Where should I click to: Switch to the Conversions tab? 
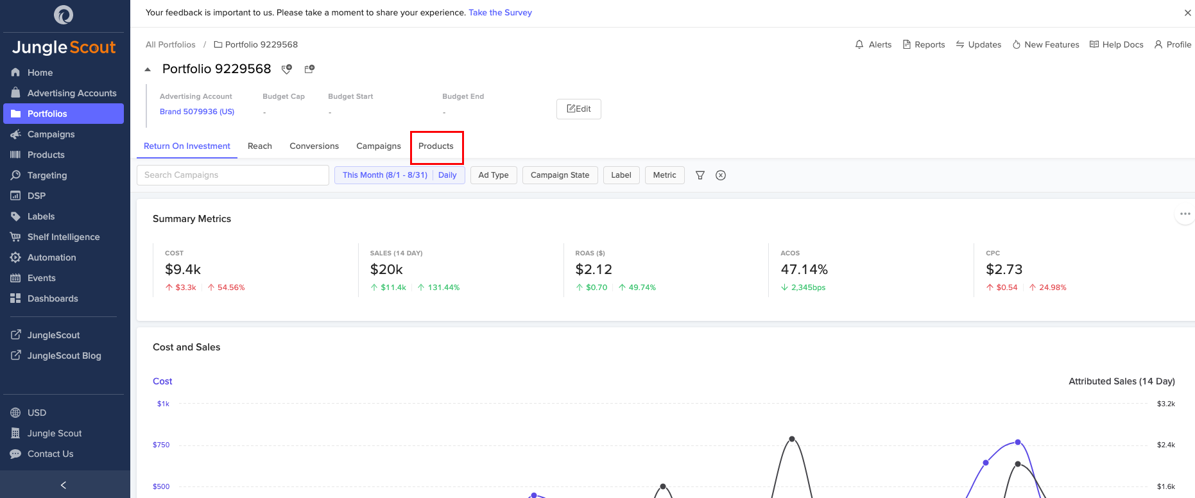click(x=314, y=146)
